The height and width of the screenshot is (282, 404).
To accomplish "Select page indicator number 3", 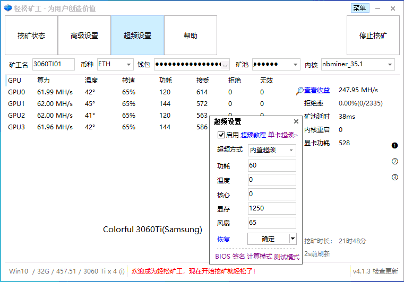I will (394, 178).
